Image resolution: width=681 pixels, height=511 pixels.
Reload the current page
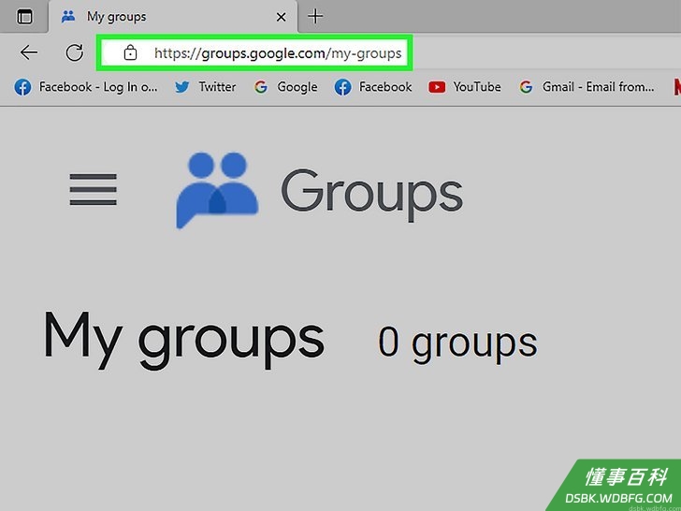[74, 53]
